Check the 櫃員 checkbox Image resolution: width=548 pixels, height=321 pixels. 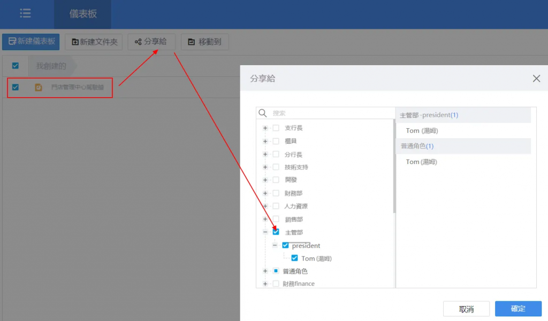point(276,142)
